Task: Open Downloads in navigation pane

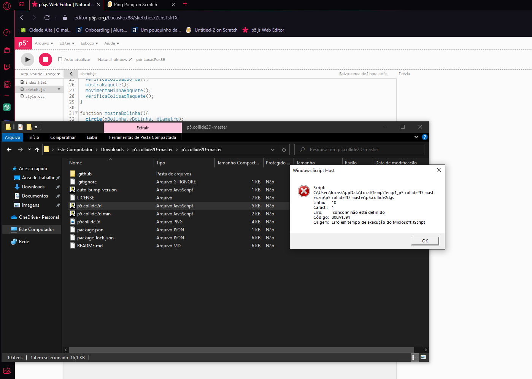Action: [x=33, y=187]
